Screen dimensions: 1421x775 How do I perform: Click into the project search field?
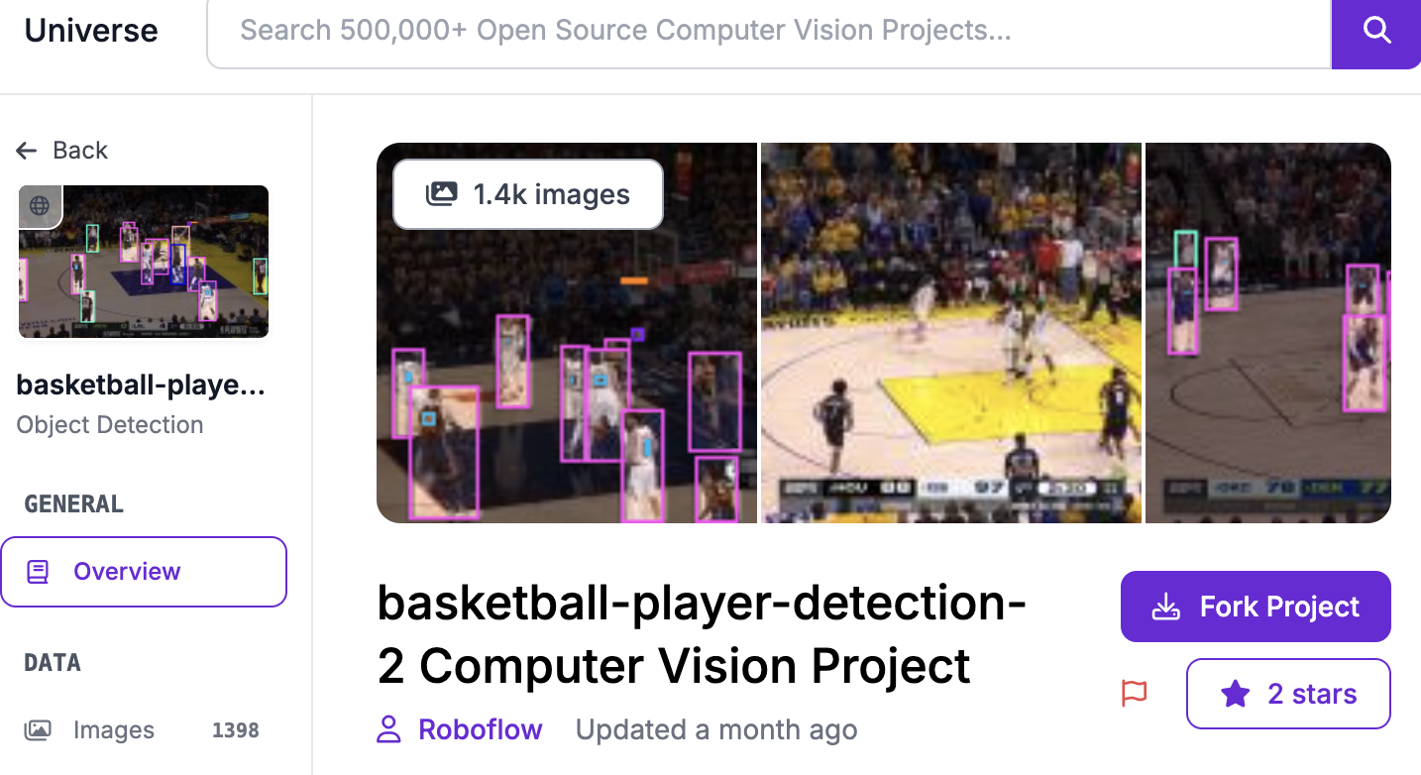[769, 31]
